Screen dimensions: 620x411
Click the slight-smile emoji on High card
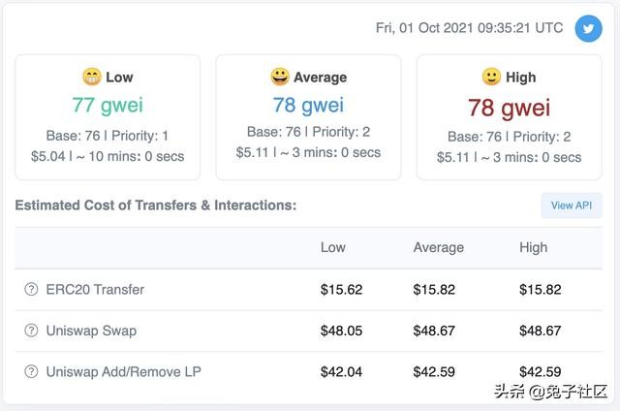point(492,77)
